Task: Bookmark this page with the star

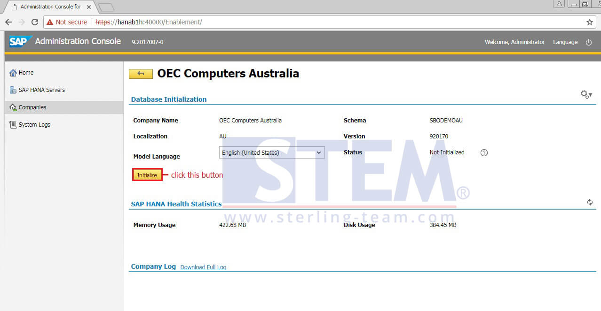Action: coord(589,22)
